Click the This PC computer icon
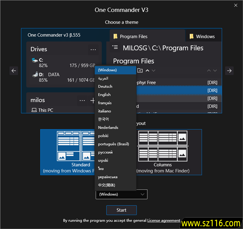The image size is (243, 229). point(34,110)
